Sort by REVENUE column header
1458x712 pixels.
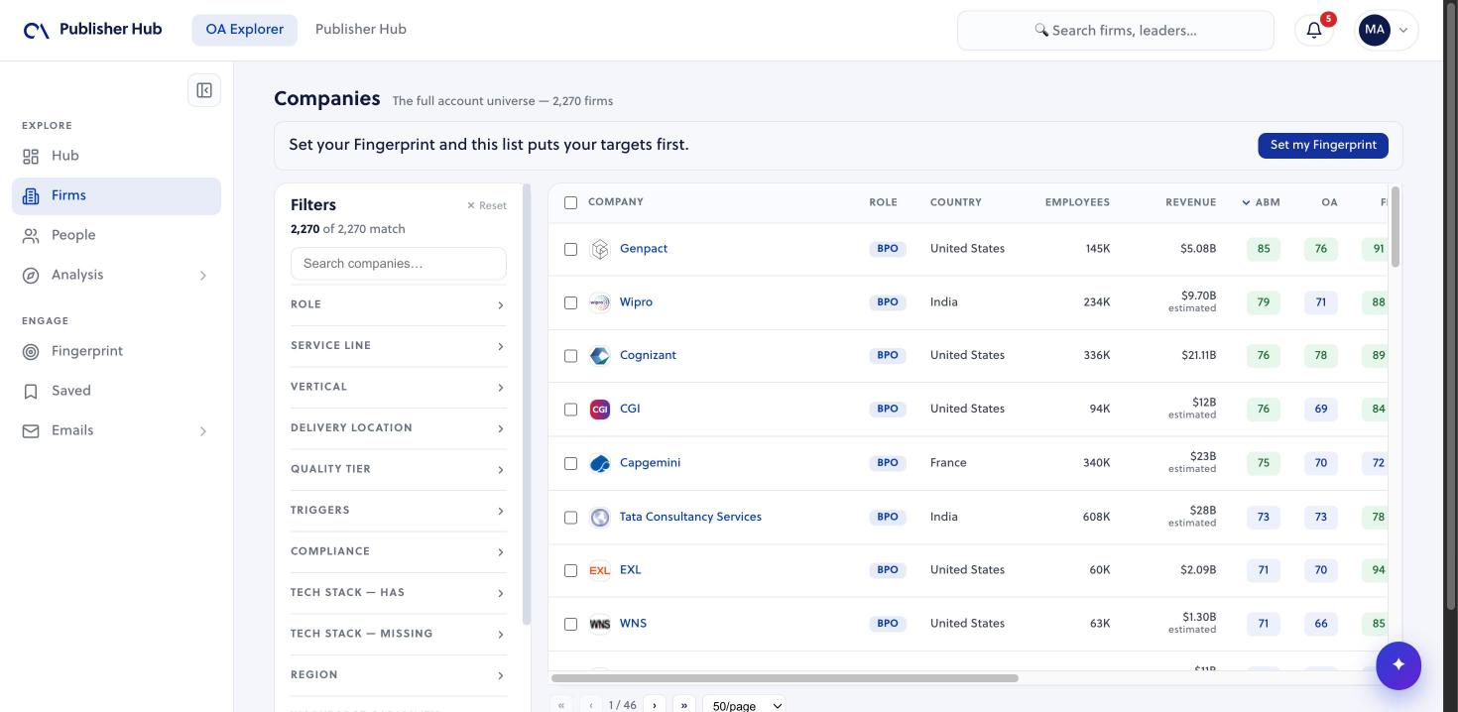1190,202
